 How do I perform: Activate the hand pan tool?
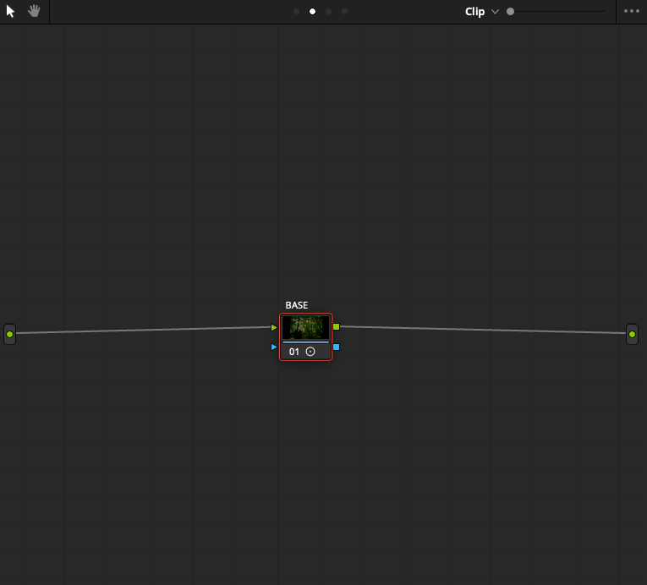click(x=34, y=11)
